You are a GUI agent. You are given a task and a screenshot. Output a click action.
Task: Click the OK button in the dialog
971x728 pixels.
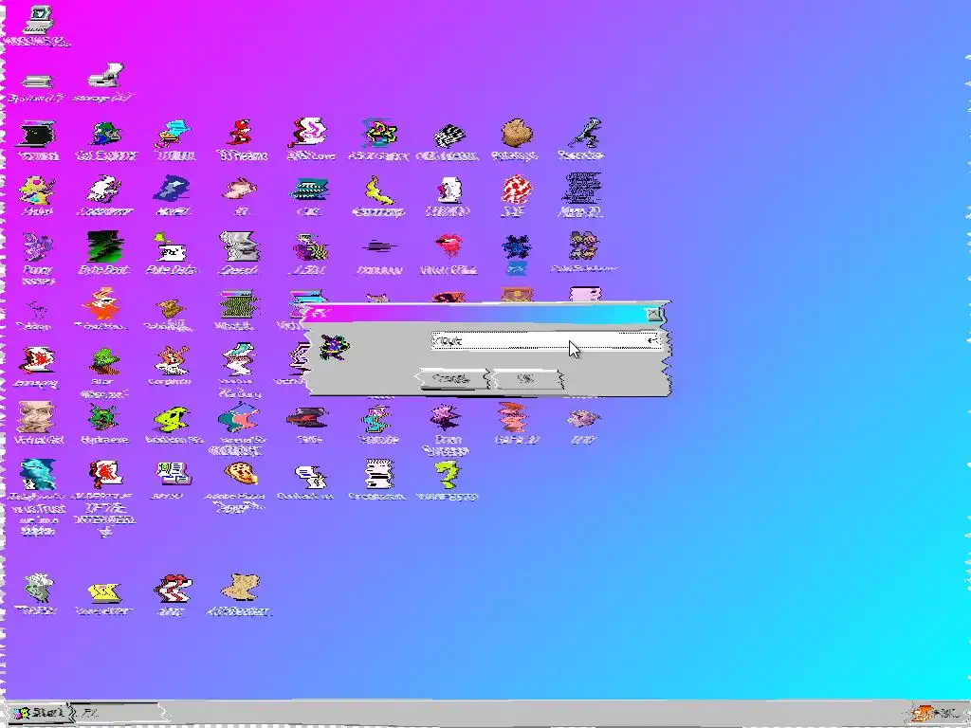pyautogui.click(x=527, y=379)
